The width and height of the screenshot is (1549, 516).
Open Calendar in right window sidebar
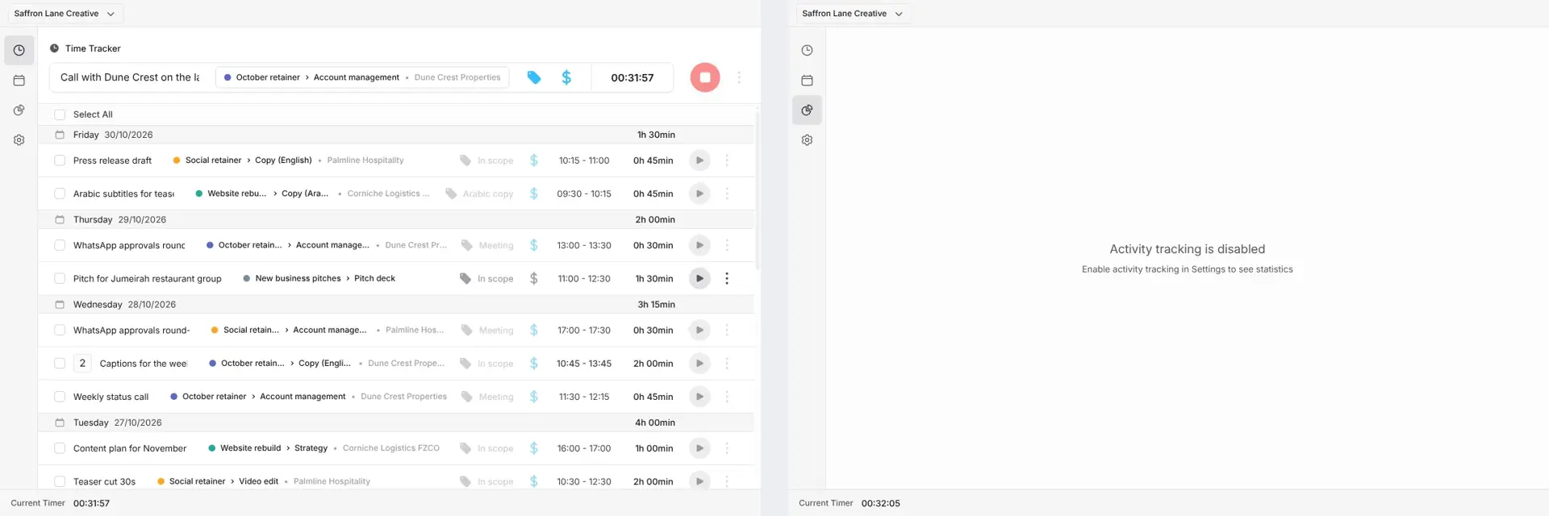click(807, 80)
